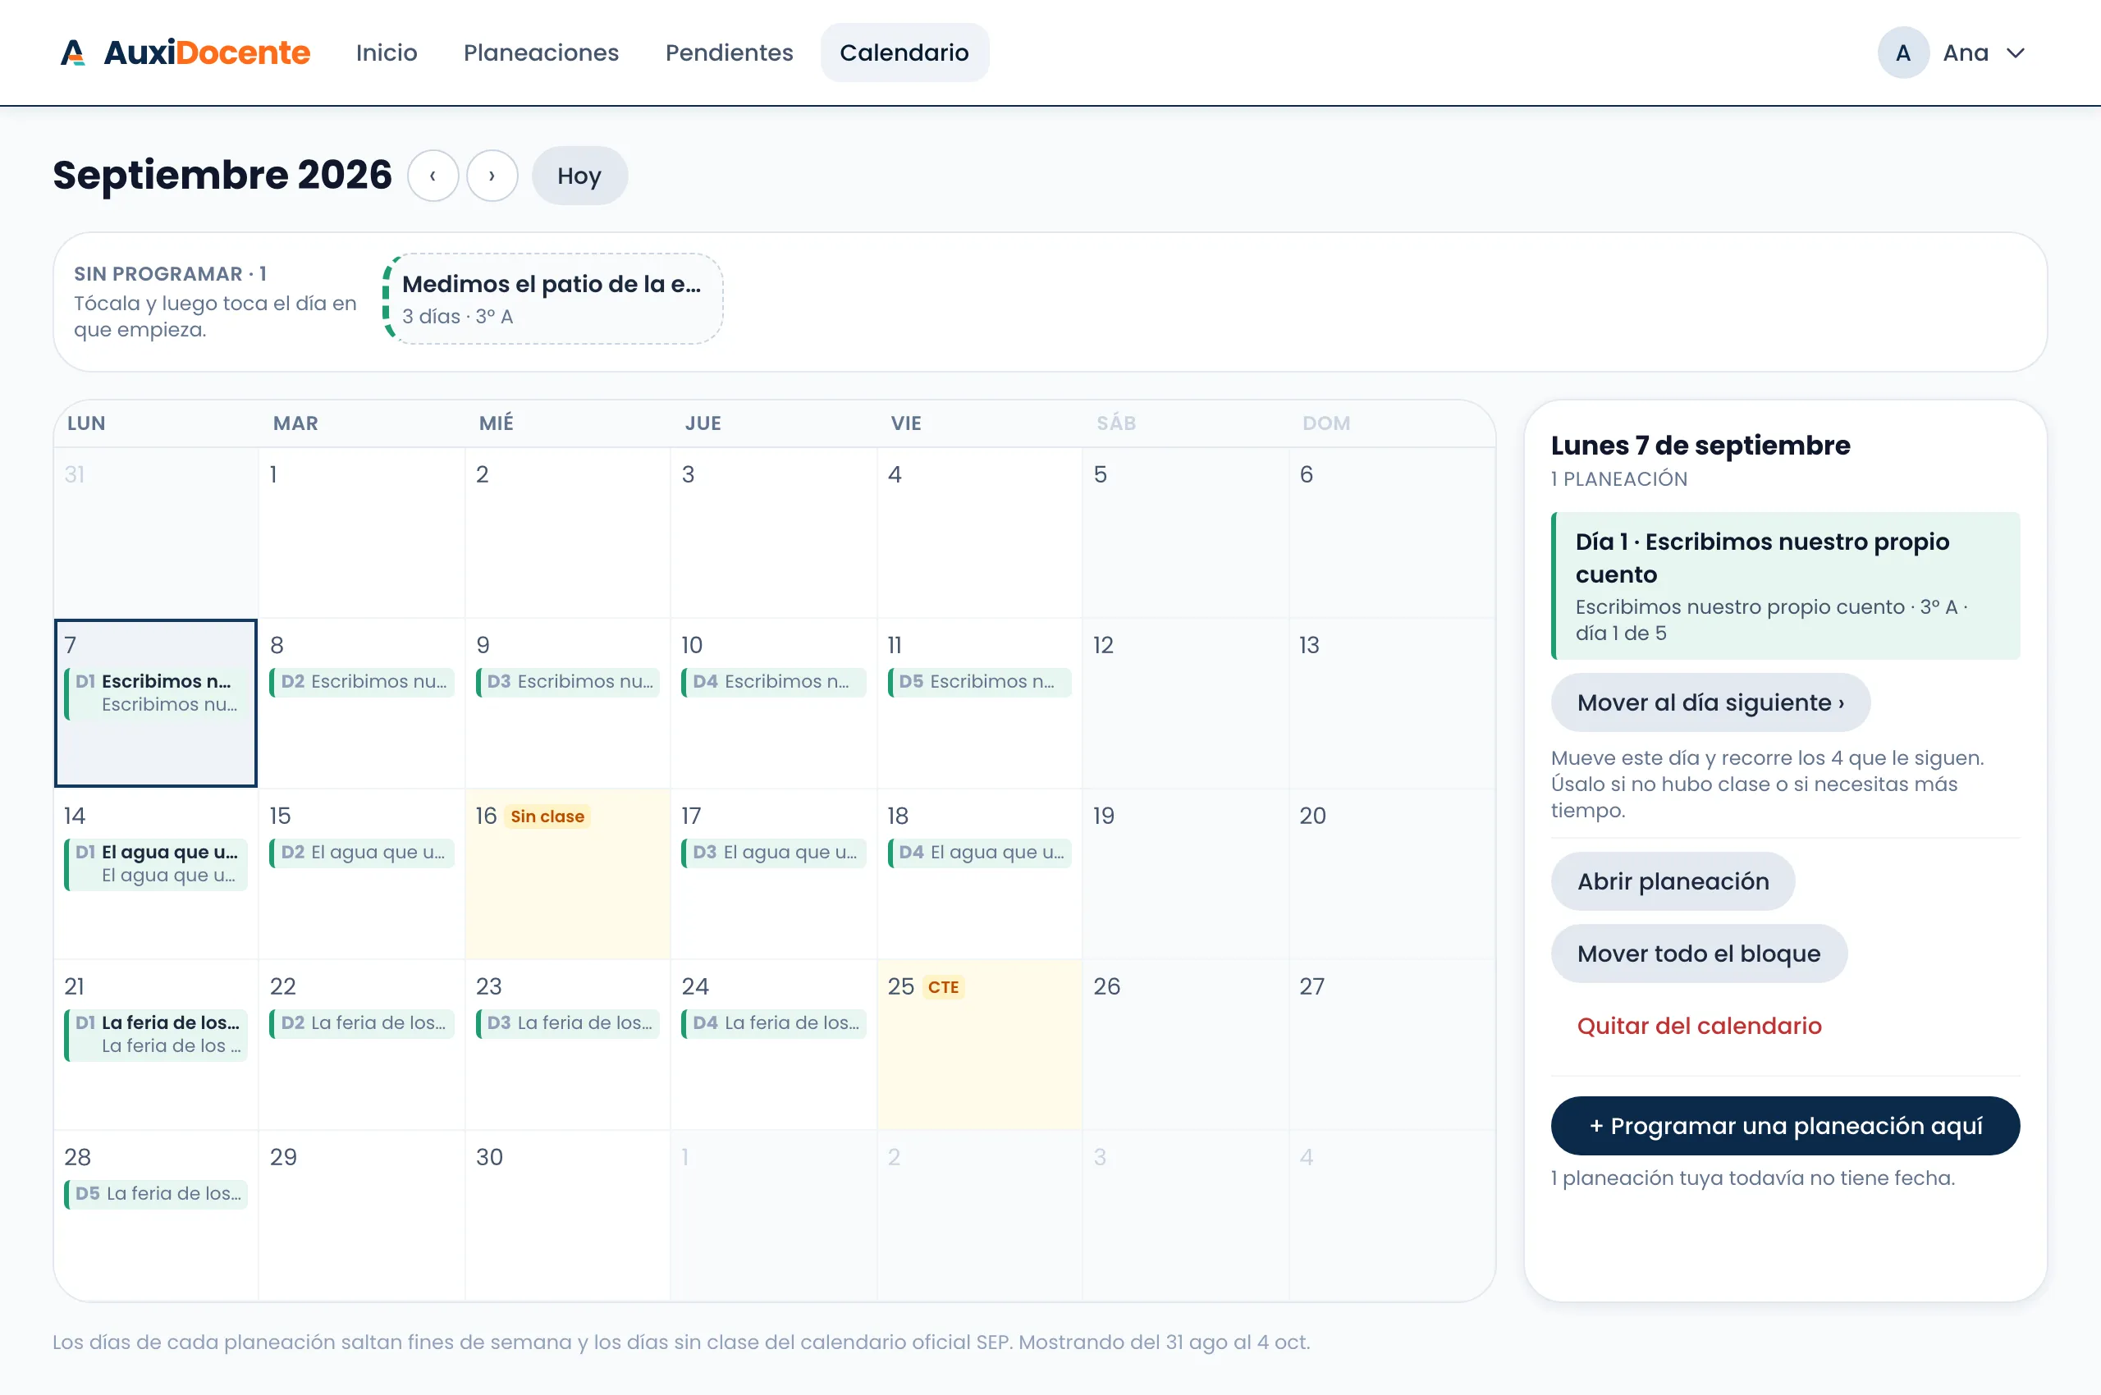The height and width of the screenshot is (1395, 2101).
Task: Select D5 Escribimos event on day 11
Action: pyautogui.click(x=980, y=683)
